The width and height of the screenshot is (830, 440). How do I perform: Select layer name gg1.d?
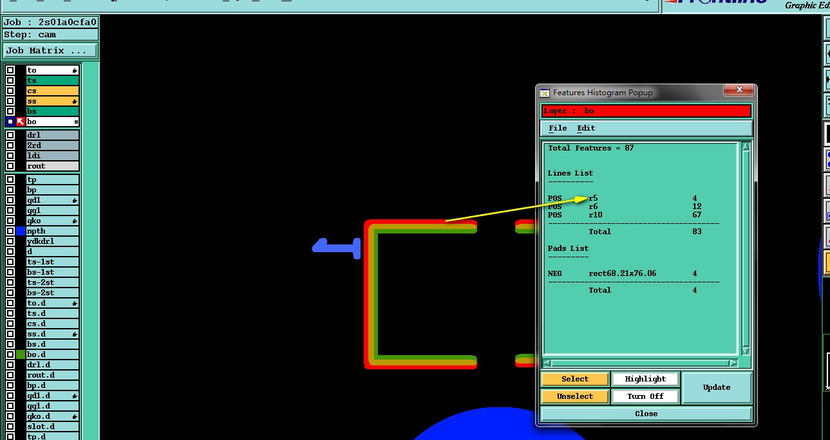[52, 406]
